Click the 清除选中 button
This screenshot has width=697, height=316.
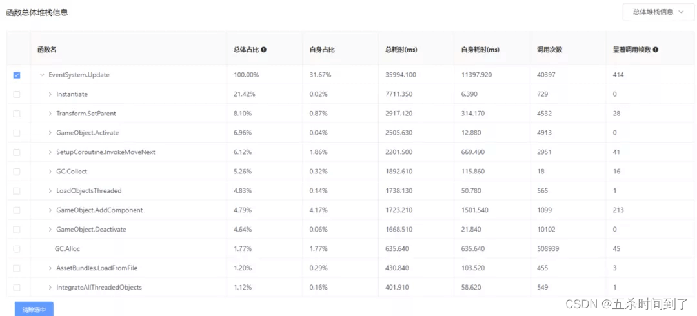click(x=34, y=310)
